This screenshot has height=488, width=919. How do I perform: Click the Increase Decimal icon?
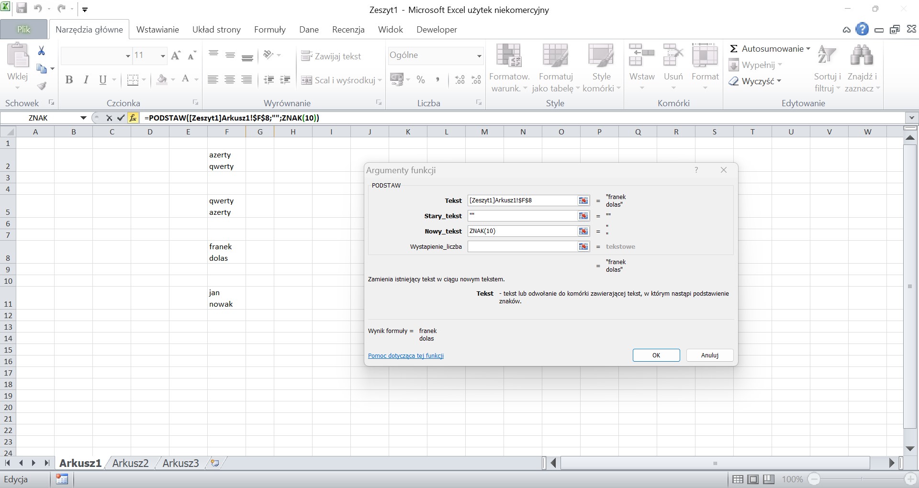459,80
